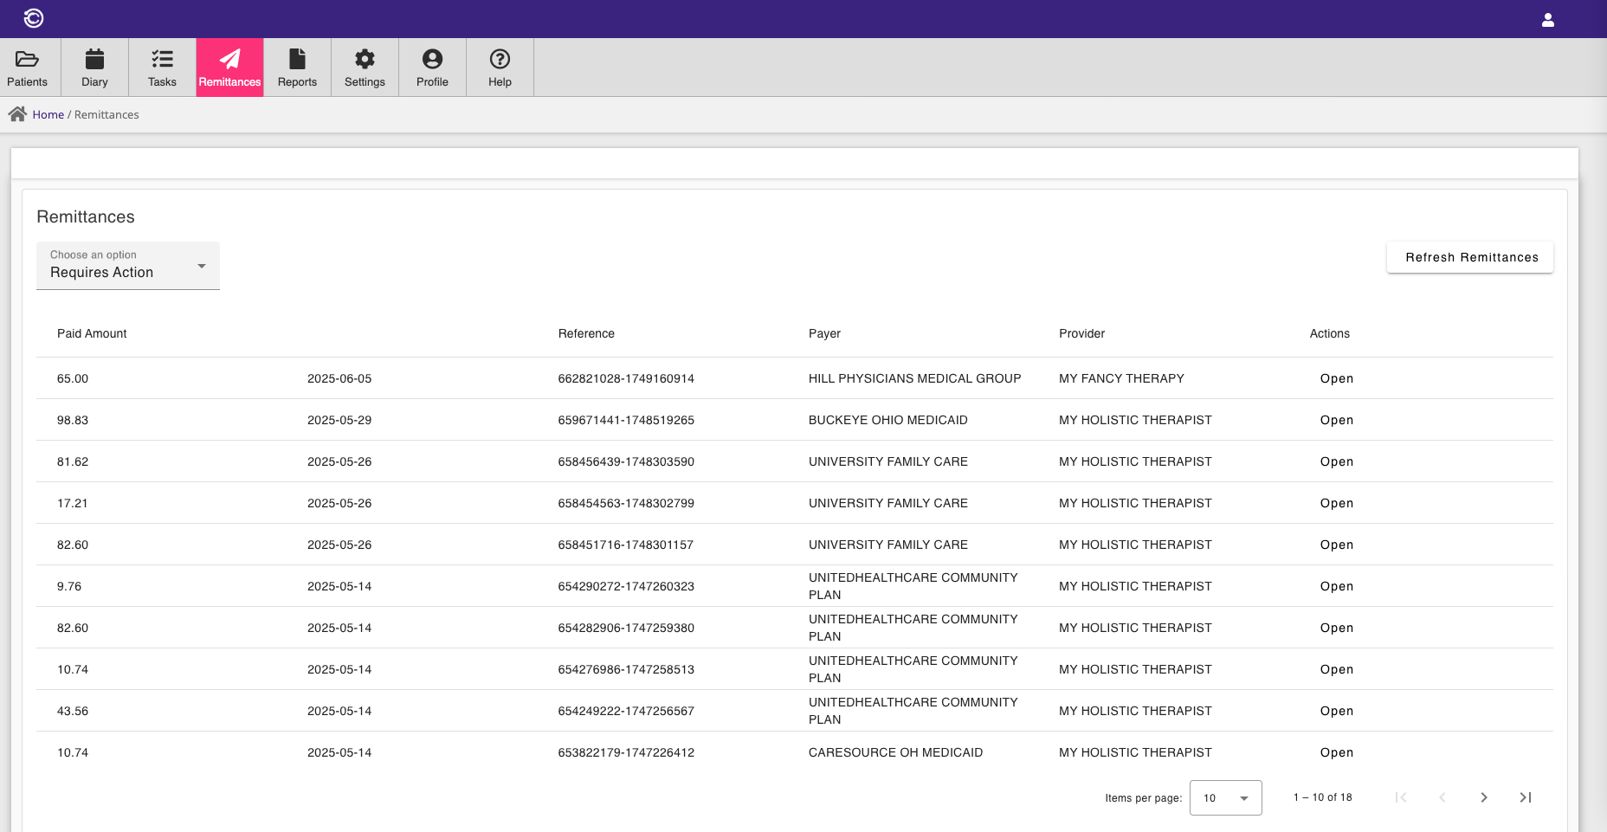Image resolution: width=1607 pixels, height=832 pixels.
Task: Open the Reports document icon
Action: [297, 59]
